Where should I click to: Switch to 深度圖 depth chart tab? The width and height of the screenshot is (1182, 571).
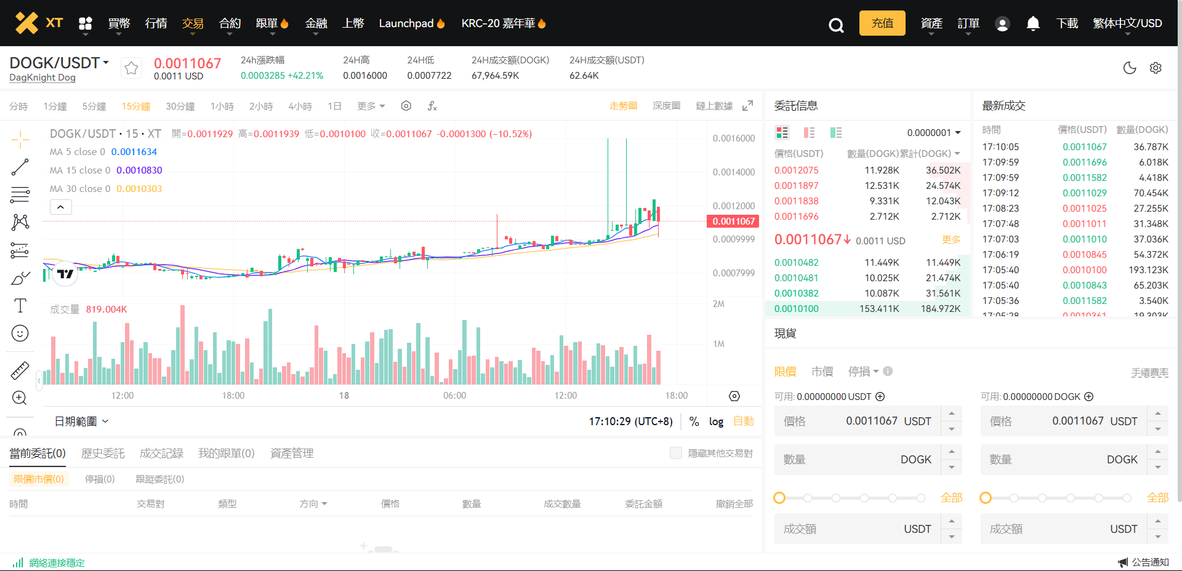coord(667,106)
